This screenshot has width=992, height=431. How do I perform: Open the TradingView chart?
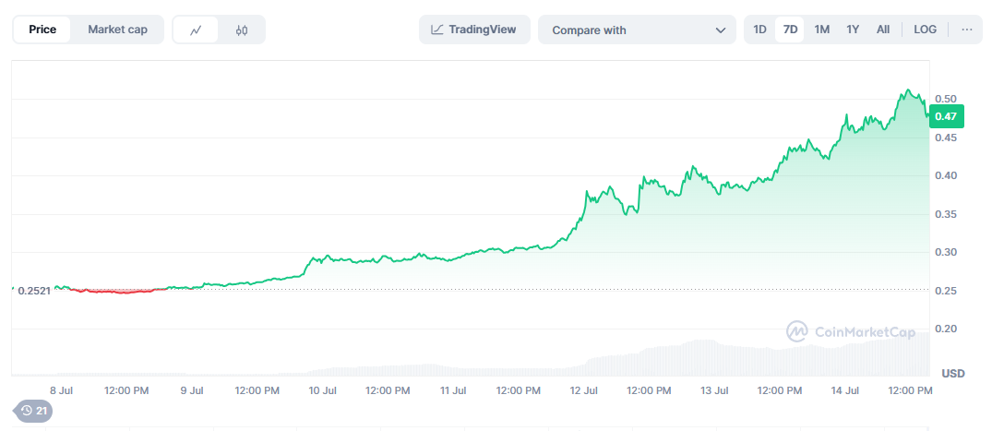point(474,30)
